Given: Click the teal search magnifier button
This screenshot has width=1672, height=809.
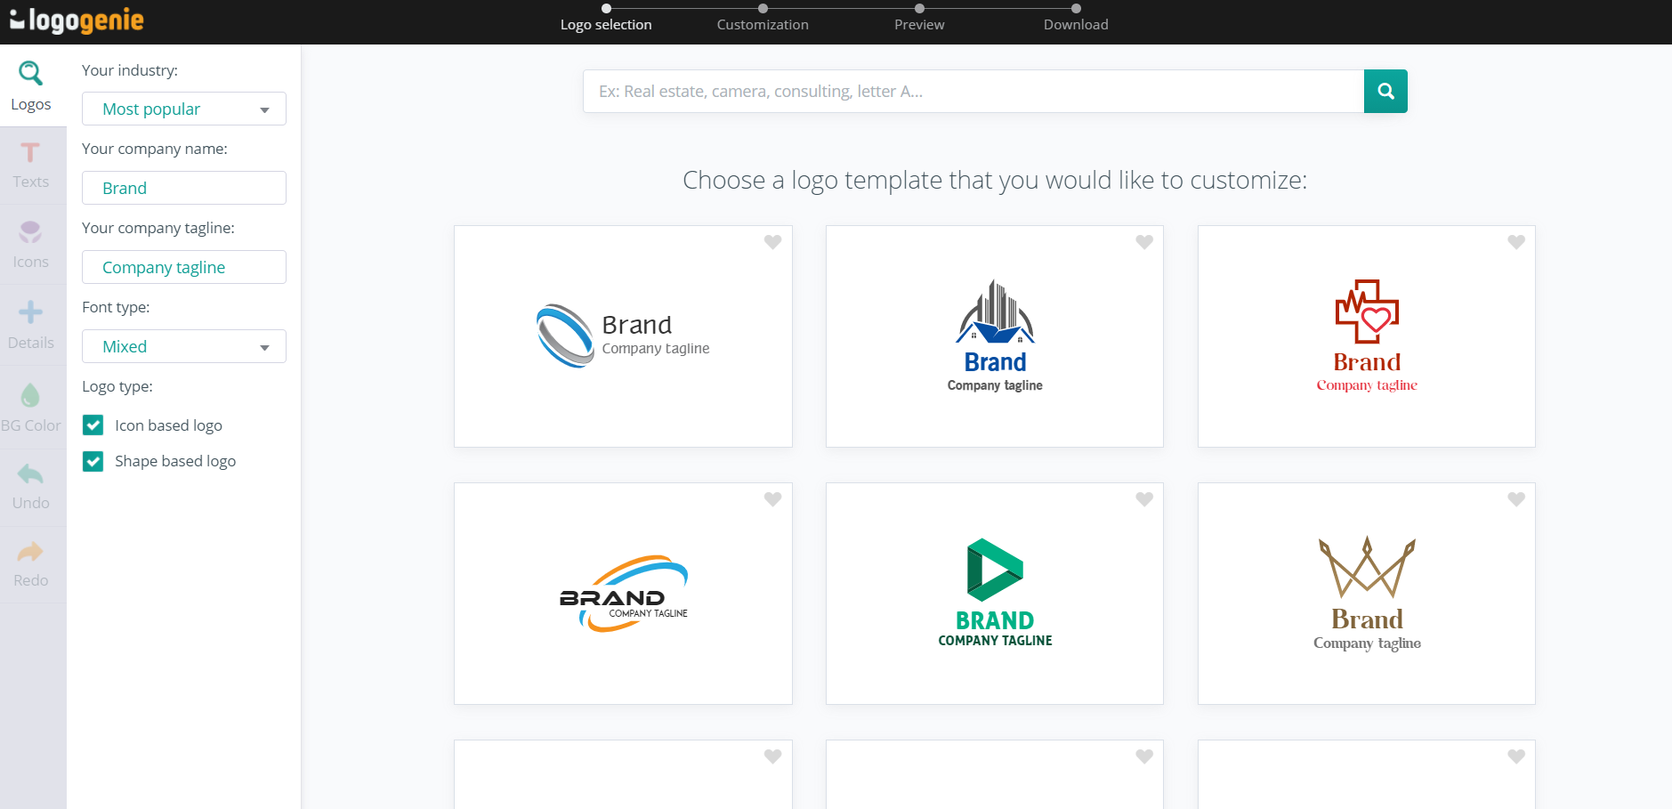Looking at the screenshot, I should click(1385, 91).
